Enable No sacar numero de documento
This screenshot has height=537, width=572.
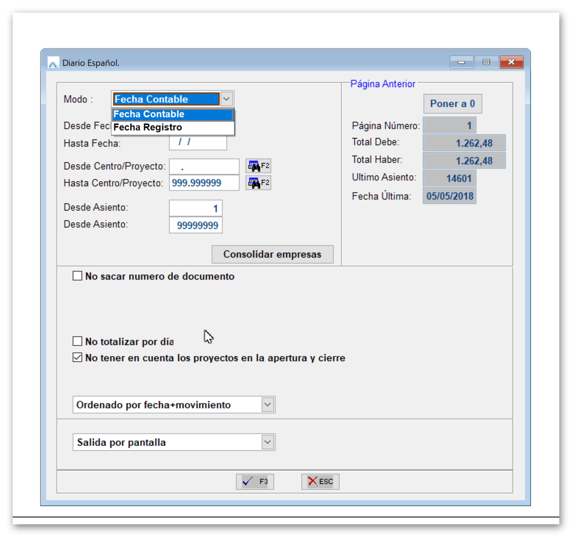[x=77, y=276]
